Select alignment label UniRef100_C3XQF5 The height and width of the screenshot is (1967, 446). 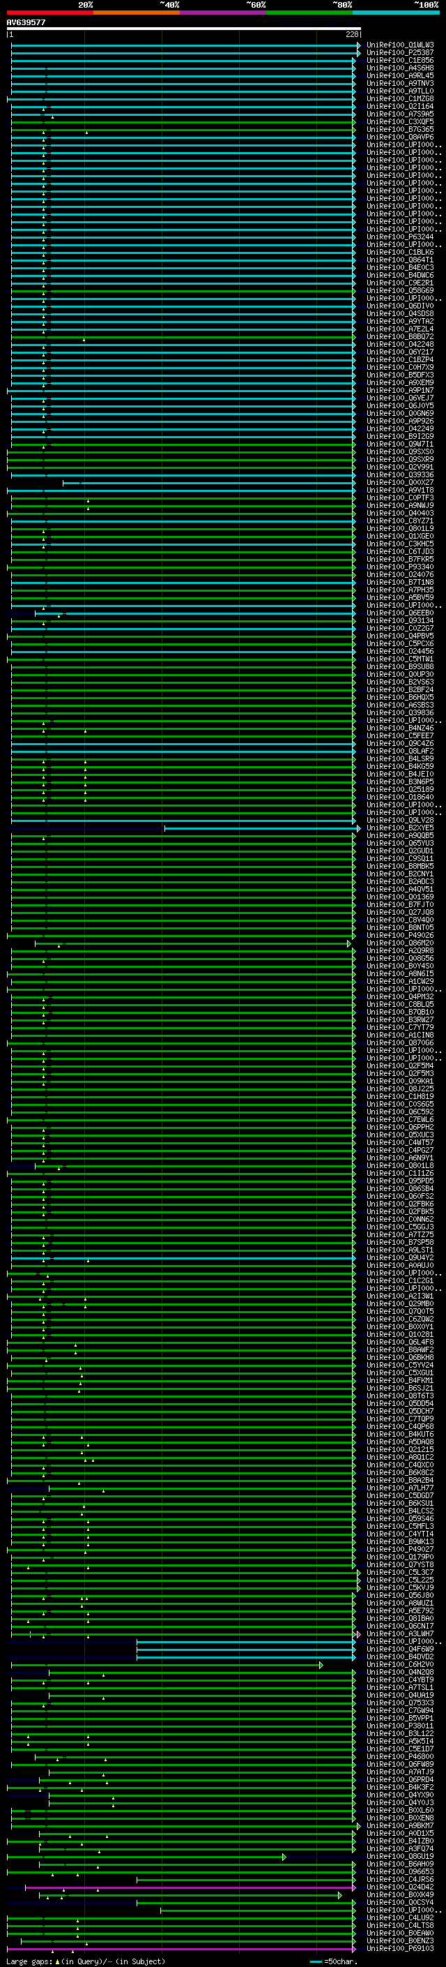pyautogui.click(x=399, y=121)
